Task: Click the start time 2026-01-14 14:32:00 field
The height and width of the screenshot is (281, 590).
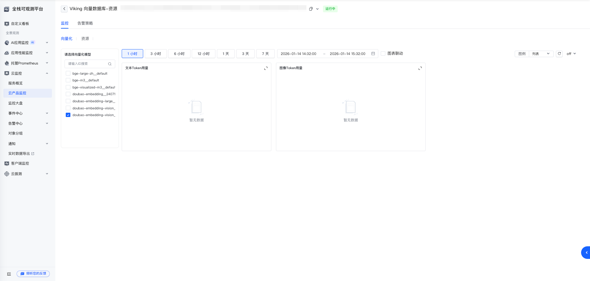Action: click(298, 54)
